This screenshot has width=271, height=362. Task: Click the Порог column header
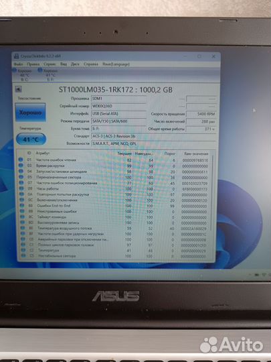click(x=170, y=154)
